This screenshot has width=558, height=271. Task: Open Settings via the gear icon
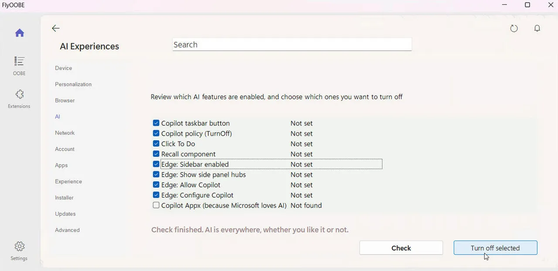click(x=19, y=246)
